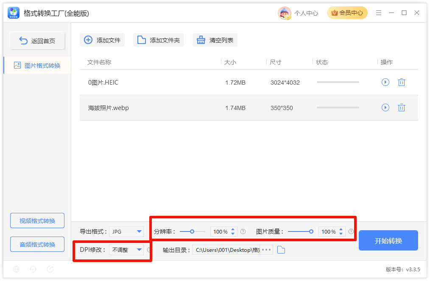Click the 分辨率 100% value field
This screenshot has height=281, width=430.
click(221, 232)
